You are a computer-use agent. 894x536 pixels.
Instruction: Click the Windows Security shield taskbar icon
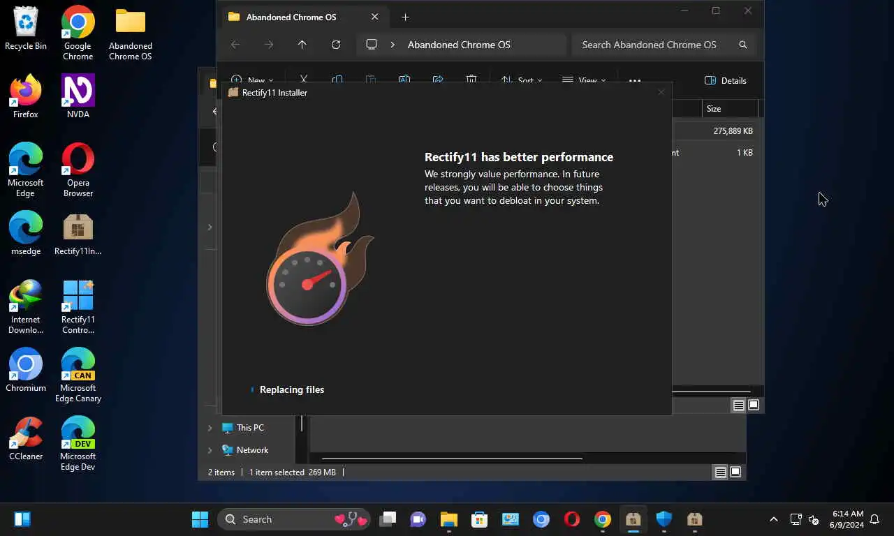[664, 519]
